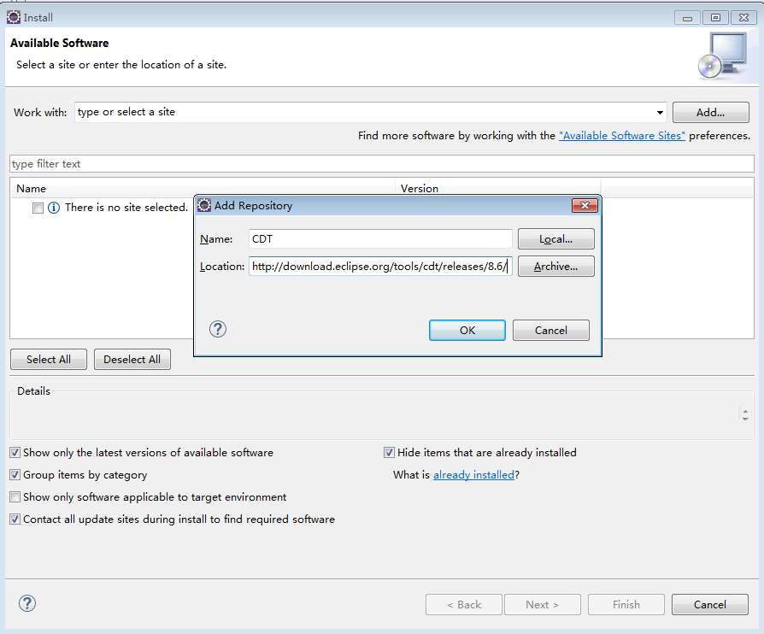Open the 'already installed' link
This screenshot has width=764, height=634.
coord(473,475)
